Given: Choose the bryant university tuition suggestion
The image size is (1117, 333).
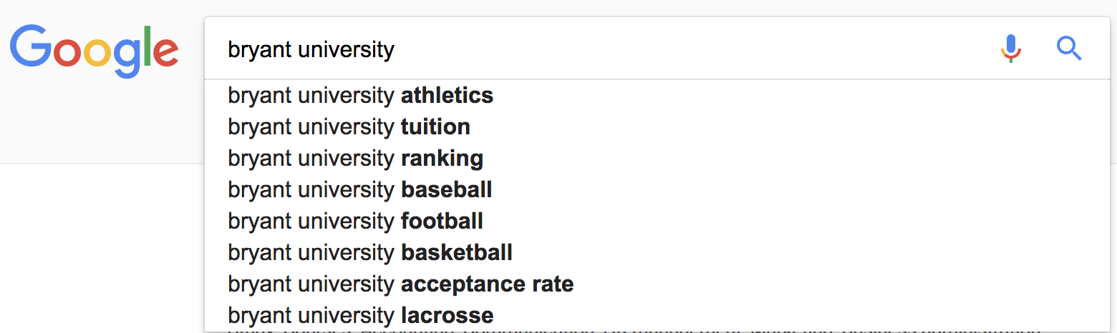Looking at the screenshot, I should [x=657, y=126].
